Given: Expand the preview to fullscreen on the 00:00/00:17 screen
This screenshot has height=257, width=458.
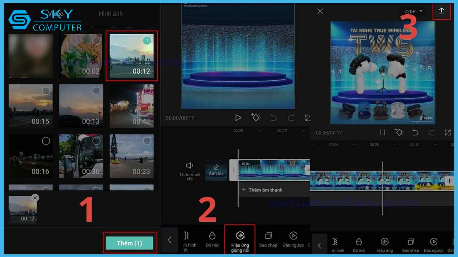Looking at the screenshot, I should click(307, 117).
